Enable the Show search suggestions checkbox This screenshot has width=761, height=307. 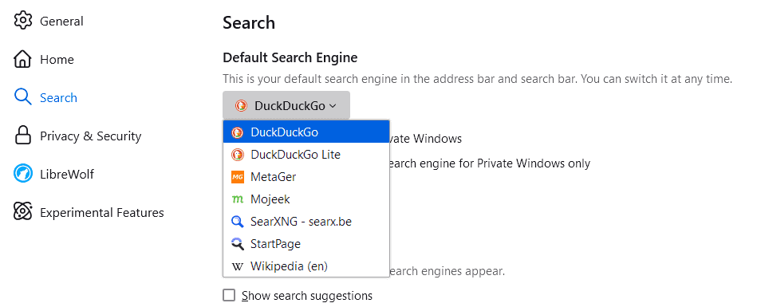[x=229, y=295]
